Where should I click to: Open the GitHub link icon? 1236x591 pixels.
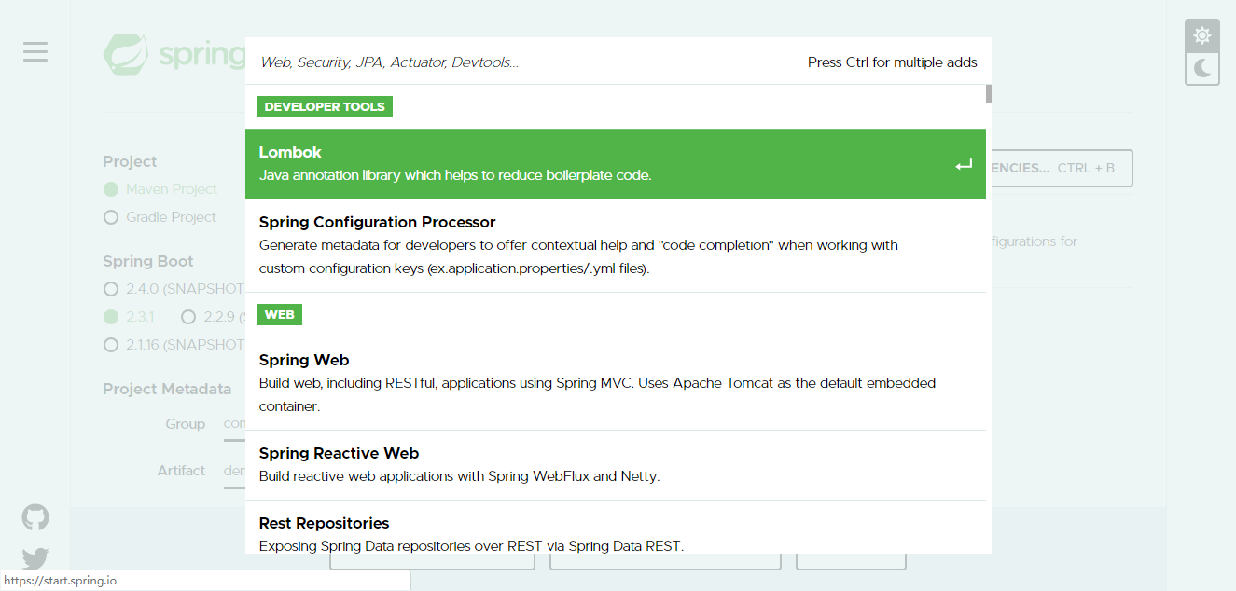coord(35,517)
